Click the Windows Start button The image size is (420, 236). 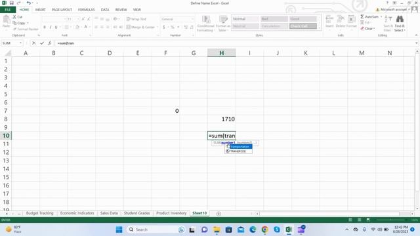pos(119,229)
